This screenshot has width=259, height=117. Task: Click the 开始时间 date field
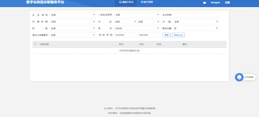tap(125, 35)
